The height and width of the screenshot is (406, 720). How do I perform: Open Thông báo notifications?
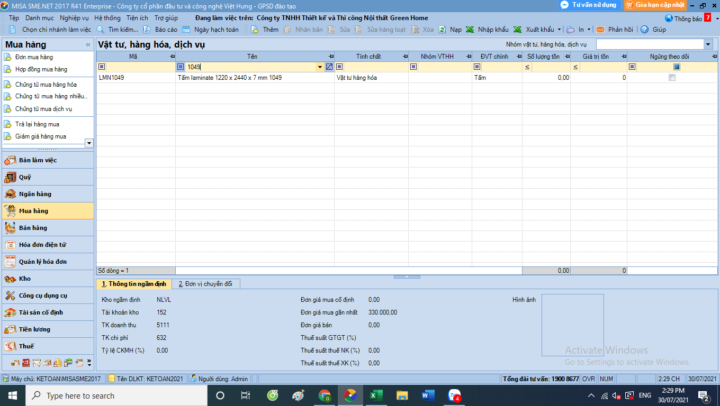(x=688, y=19)
